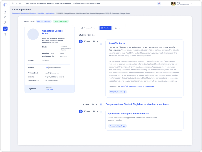Switch to the Documents Required tab
This screenshot has width=202, height=152.
point(89,28)
